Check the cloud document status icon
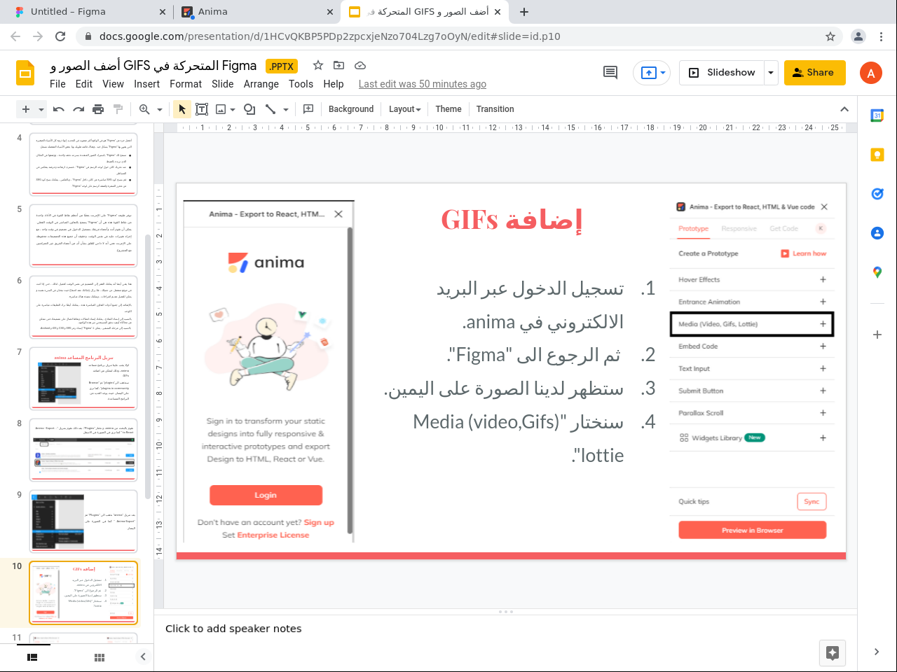This screenshot has height=672, width=897. (x=360, y=65)
